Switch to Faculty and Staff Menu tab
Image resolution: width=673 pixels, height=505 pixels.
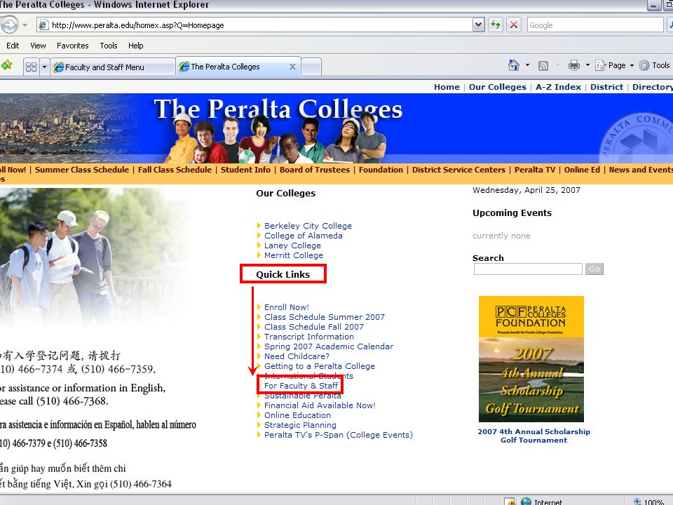point(112,67)
